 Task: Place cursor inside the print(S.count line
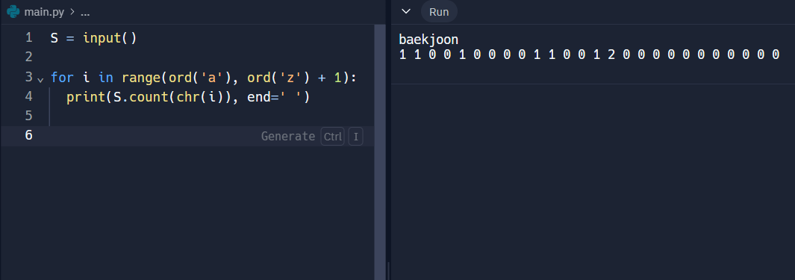pyautogui.click(x=188, y=97)
